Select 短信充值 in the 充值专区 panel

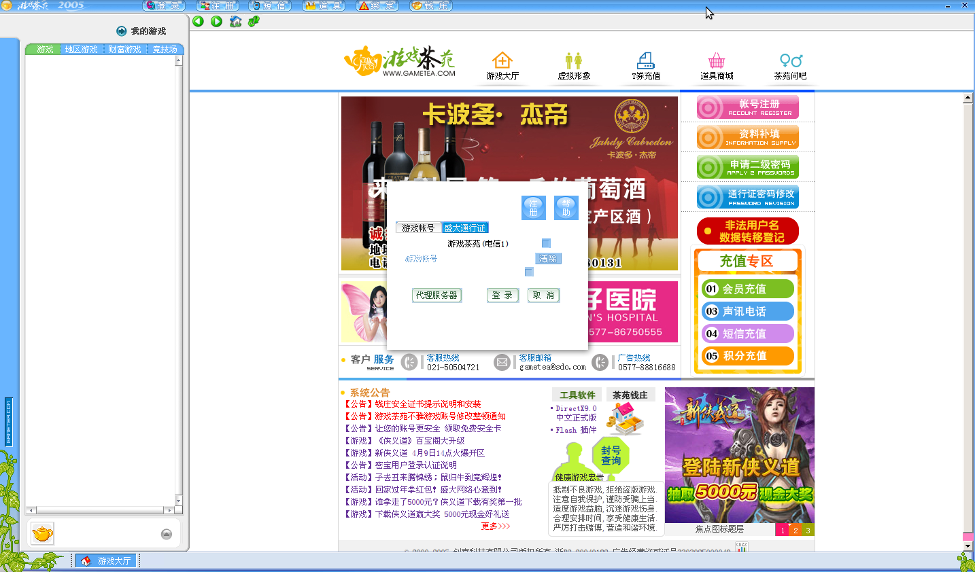(748, 334)
